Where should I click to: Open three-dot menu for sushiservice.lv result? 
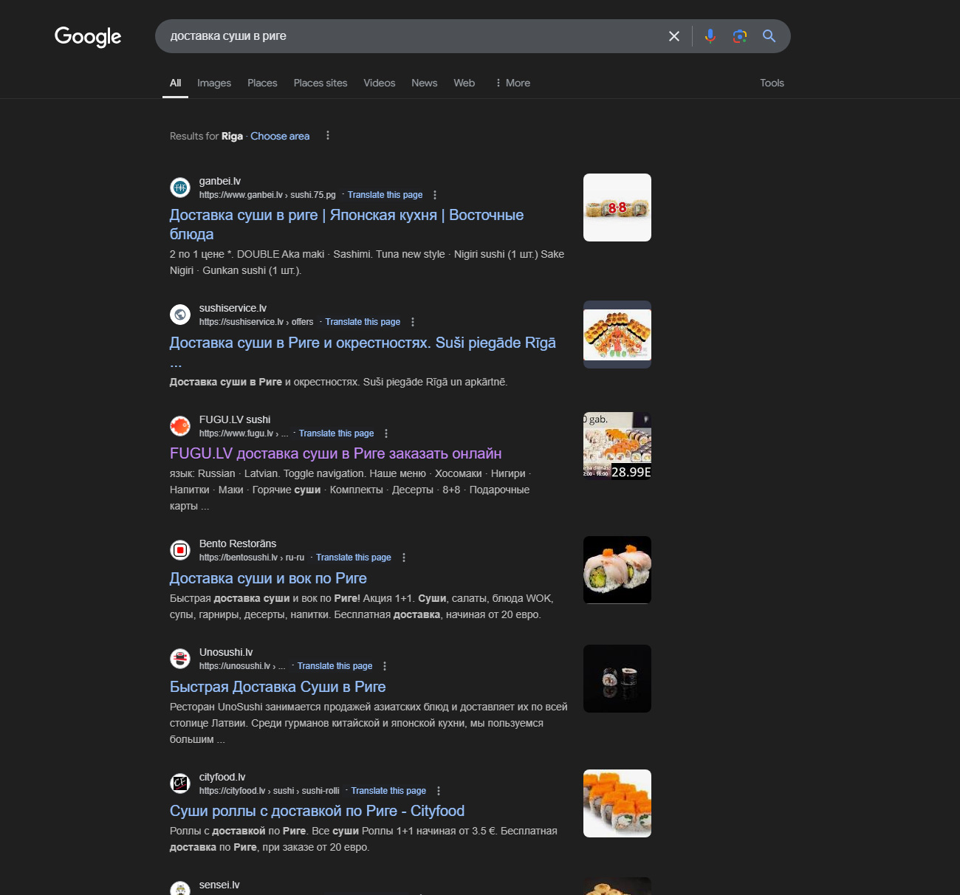[x=413, y=322]
